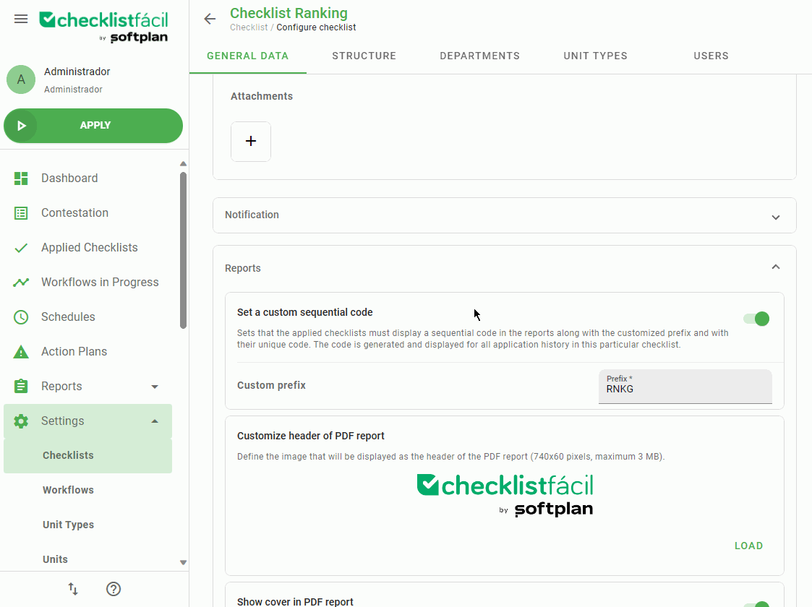This screenshot has width=812, height=607.
Task: Click the green APPLY button
Action: coord(93,126)
